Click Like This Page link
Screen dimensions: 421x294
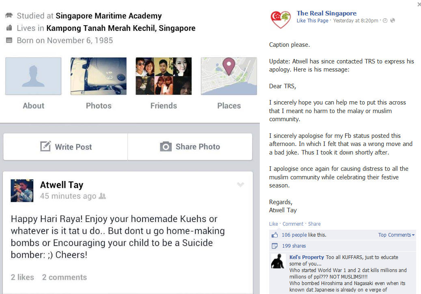(312, 21)
